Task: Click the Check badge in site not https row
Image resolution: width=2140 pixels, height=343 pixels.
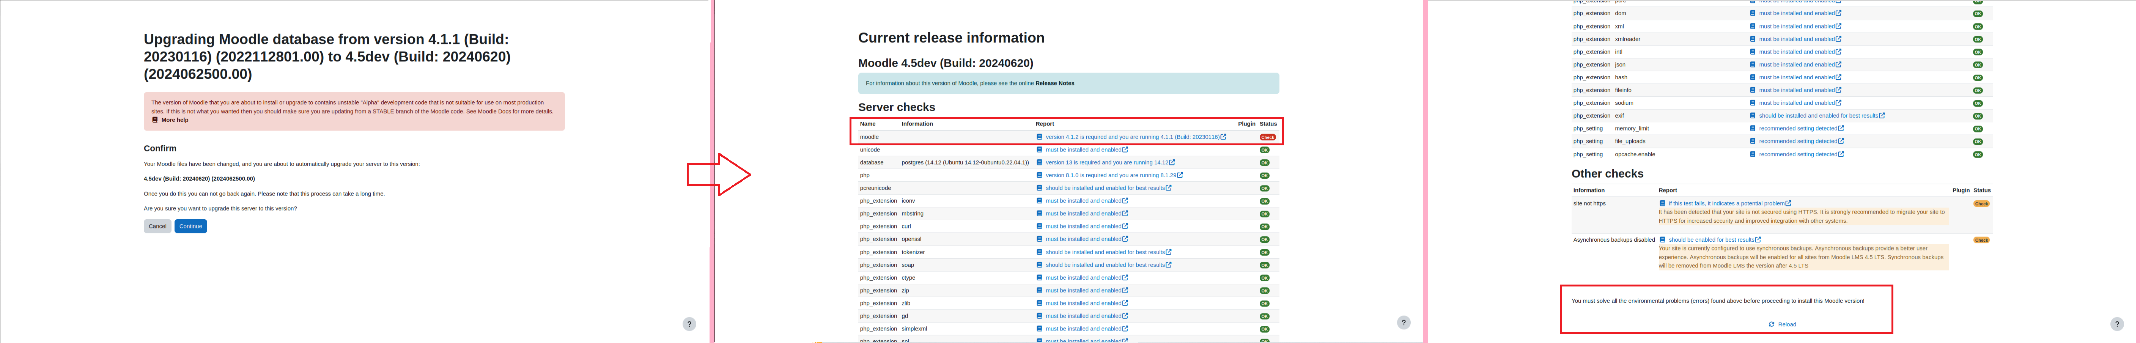Action: (1981, 203)
